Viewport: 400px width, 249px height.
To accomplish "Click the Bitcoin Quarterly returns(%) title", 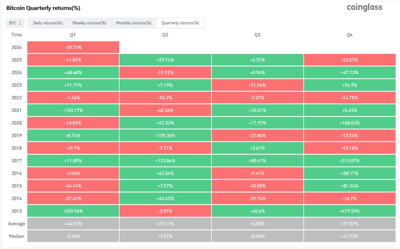I will coord(43,8).
